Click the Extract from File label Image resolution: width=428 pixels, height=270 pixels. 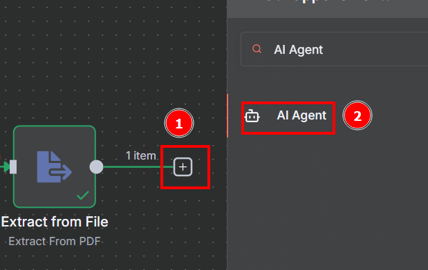[55, 222]
